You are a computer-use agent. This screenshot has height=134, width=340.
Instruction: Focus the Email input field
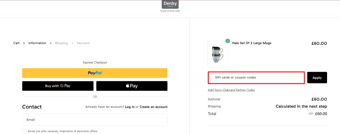click(95, 120)
